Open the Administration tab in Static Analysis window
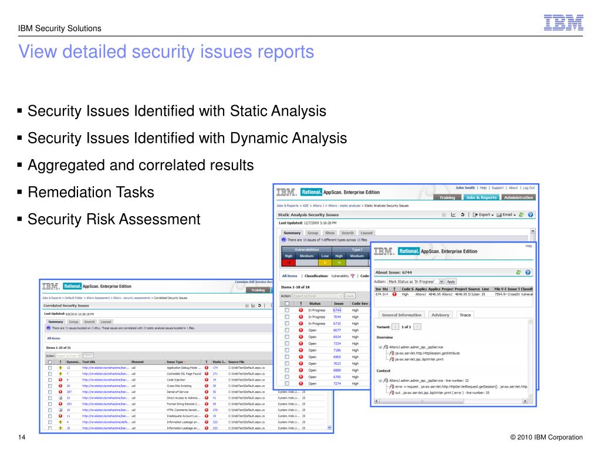601x451 pixels. tap(518, 197)
